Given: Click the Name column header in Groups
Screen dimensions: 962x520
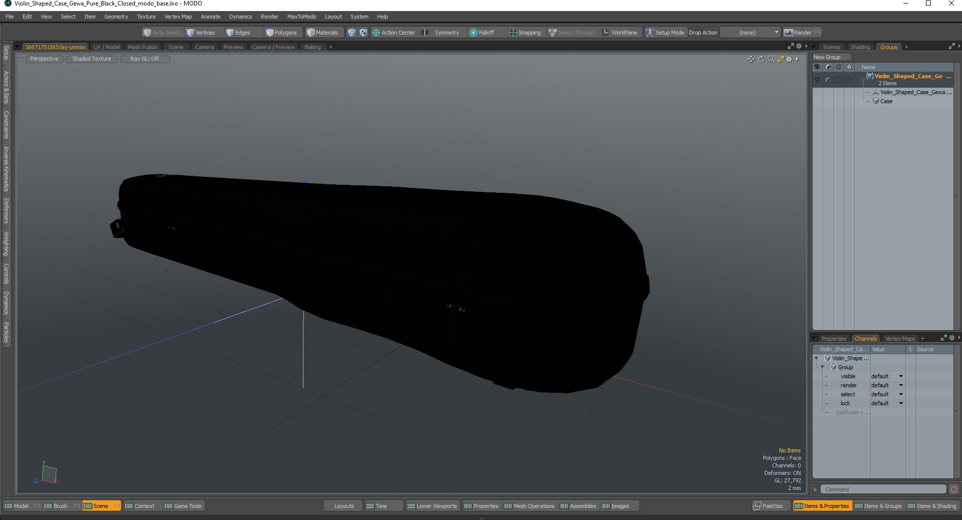Looking at the screenshot, I should [x=868, y=67].
